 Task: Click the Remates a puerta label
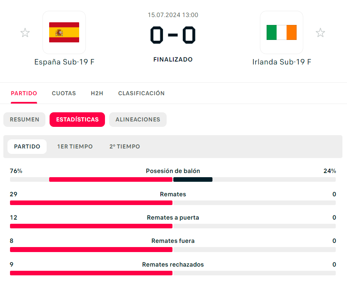[173, 218]
